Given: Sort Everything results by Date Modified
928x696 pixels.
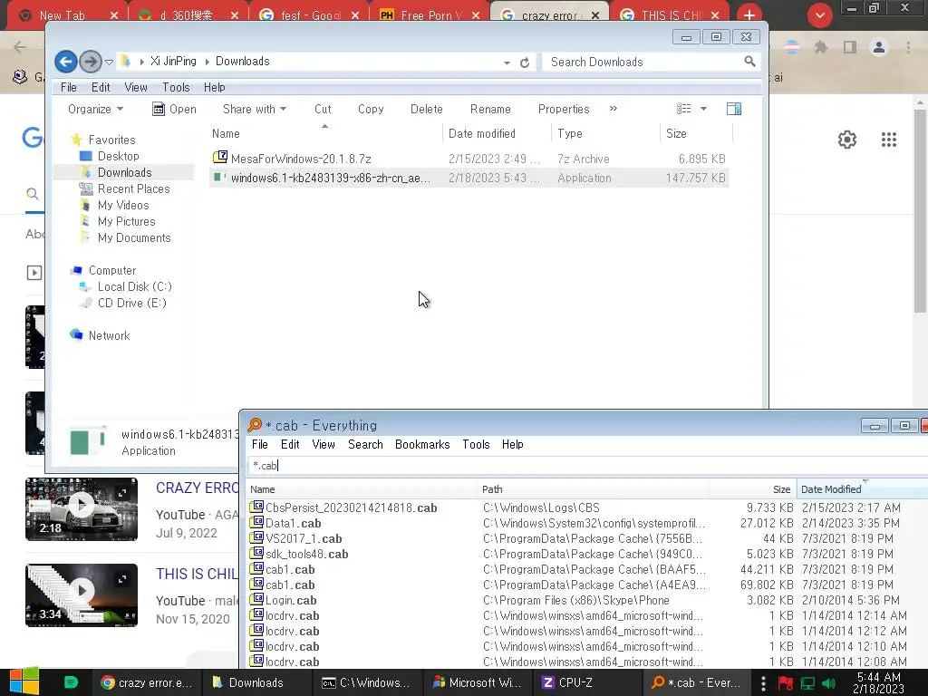Looking at the screenshot, I should [862, 489].
